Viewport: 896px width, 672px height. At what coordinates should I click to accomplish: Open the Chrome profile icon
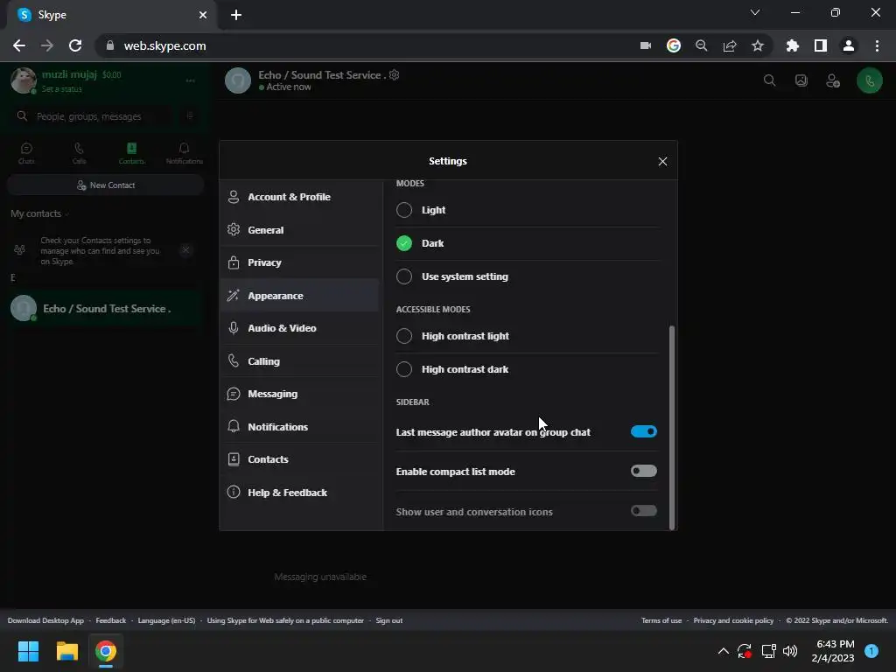[x=849, y=45]
